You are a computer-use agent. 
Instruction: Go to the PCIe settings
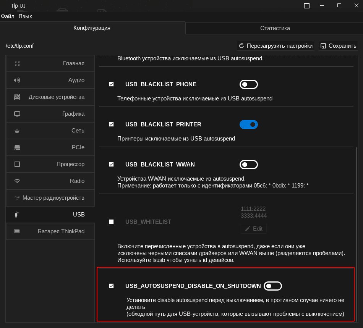tap(50, 147)
